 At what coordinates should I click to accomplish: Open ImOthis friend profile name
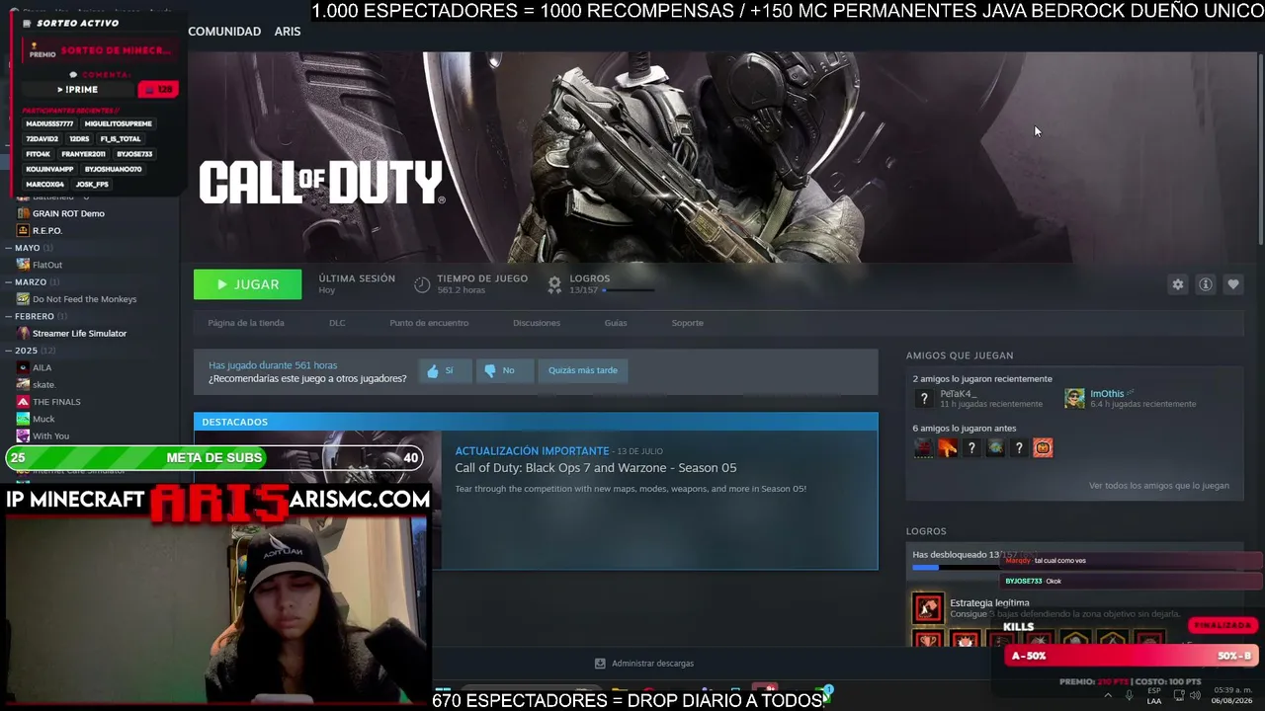(x=1107, y=394)
